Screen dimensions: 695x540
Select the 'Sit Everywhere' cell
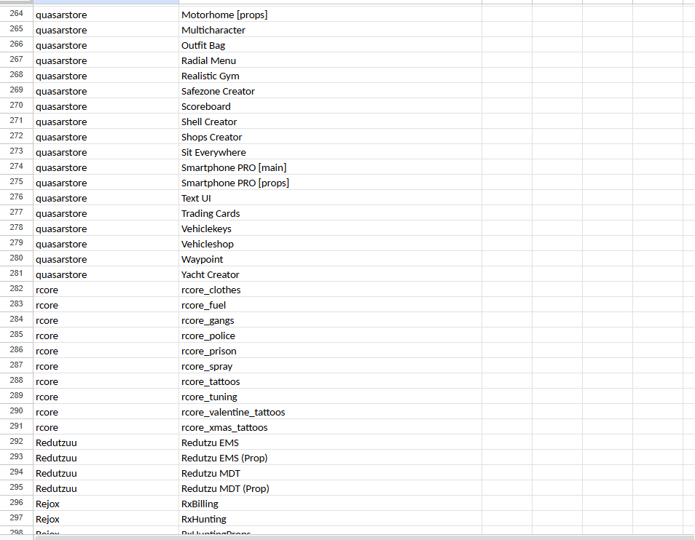[330, 152]
